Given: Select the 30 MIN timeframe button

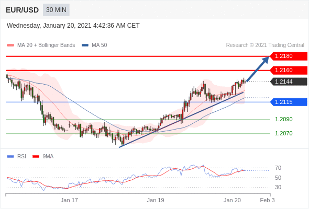Looking at the screenshot, I should [x=56, y=10].
